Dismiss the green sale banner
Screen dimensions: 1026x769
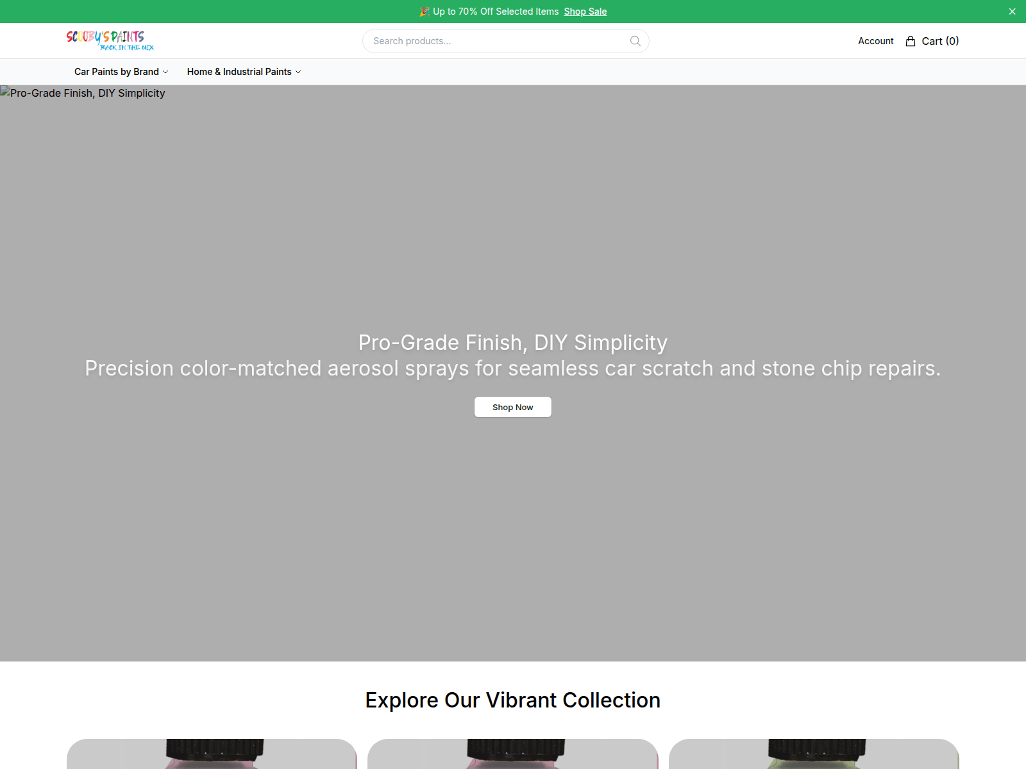[x=1012, y=12]
